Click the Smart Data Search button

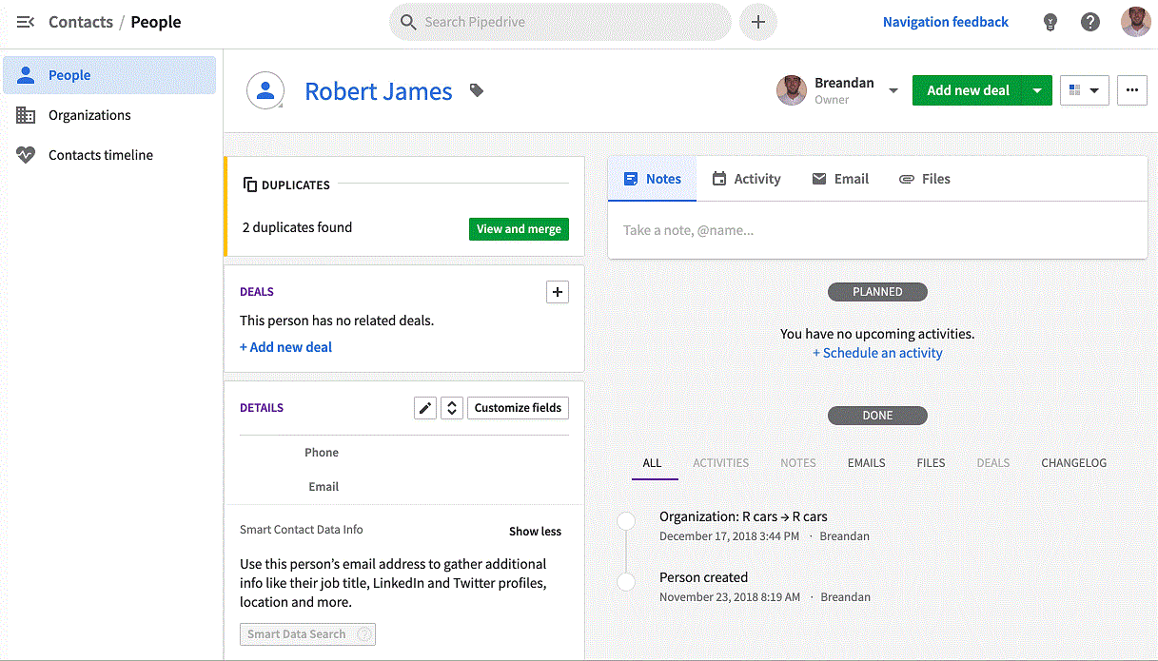(x=307, y=634)
